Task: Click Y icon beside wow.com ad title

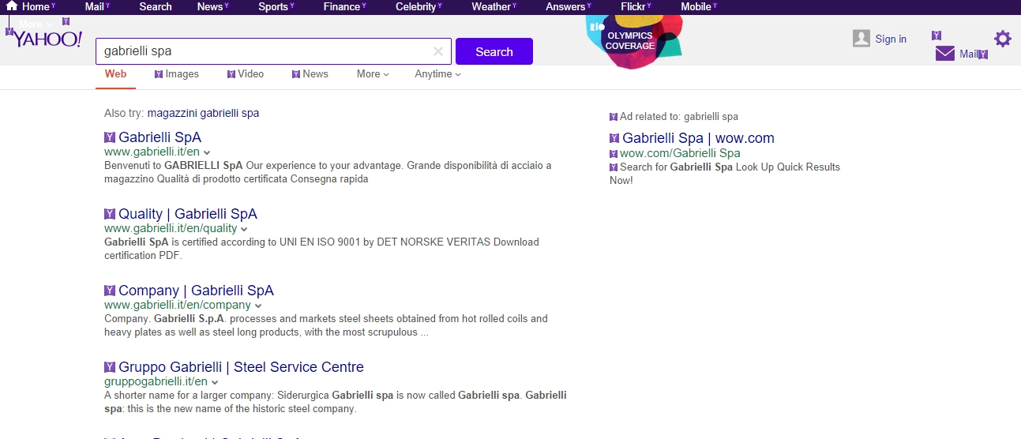Action: pyautogui.click(x=614, y=139)
